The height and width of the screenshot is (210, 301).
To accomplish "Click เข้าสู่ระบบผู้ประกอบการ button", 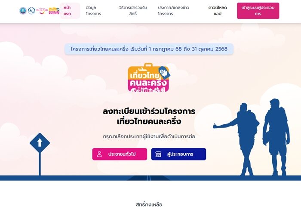I will (x=258, y=11).
